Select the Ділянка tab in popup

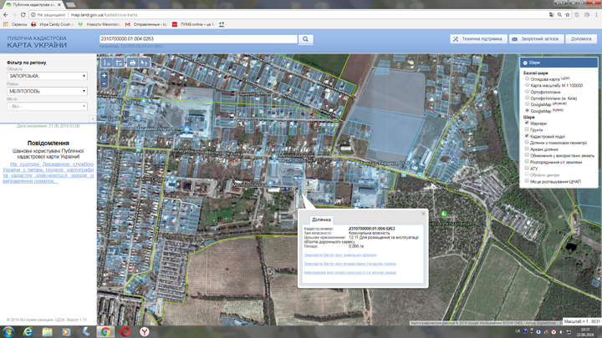(x=321, y=219)
